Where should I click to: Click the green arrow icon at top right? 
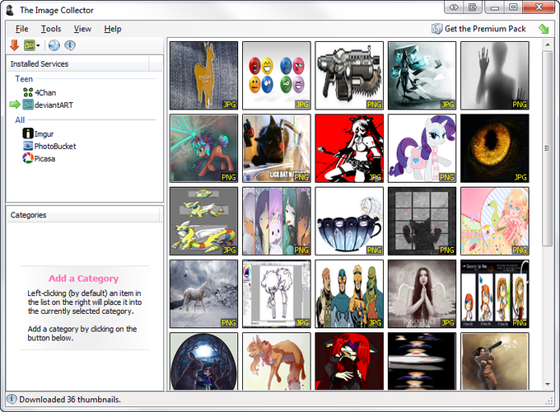point(544,29)
